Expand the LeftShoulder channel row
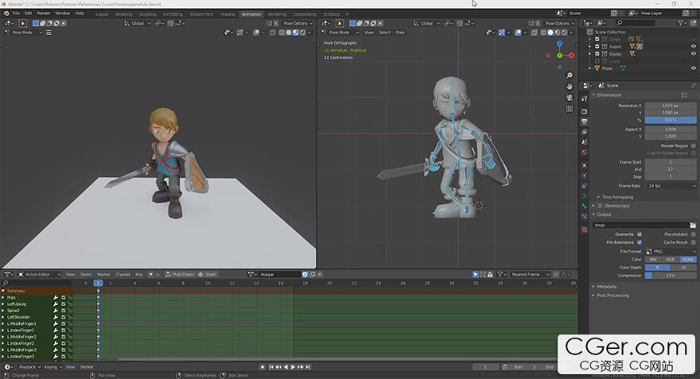The image size is (700, 379). (3, 317)
